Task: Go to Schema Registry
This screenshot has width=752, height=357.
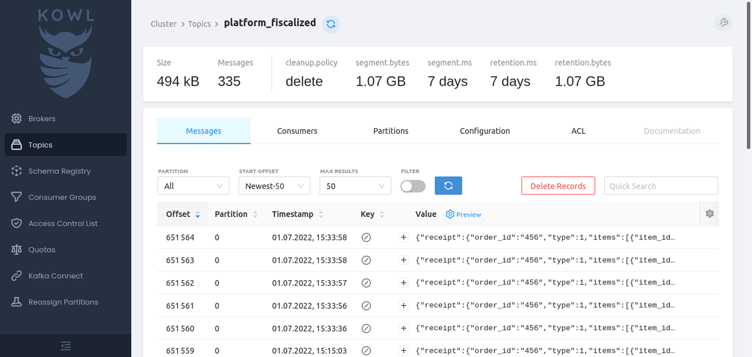Action: pyautogui.click(x=65, y=171)
